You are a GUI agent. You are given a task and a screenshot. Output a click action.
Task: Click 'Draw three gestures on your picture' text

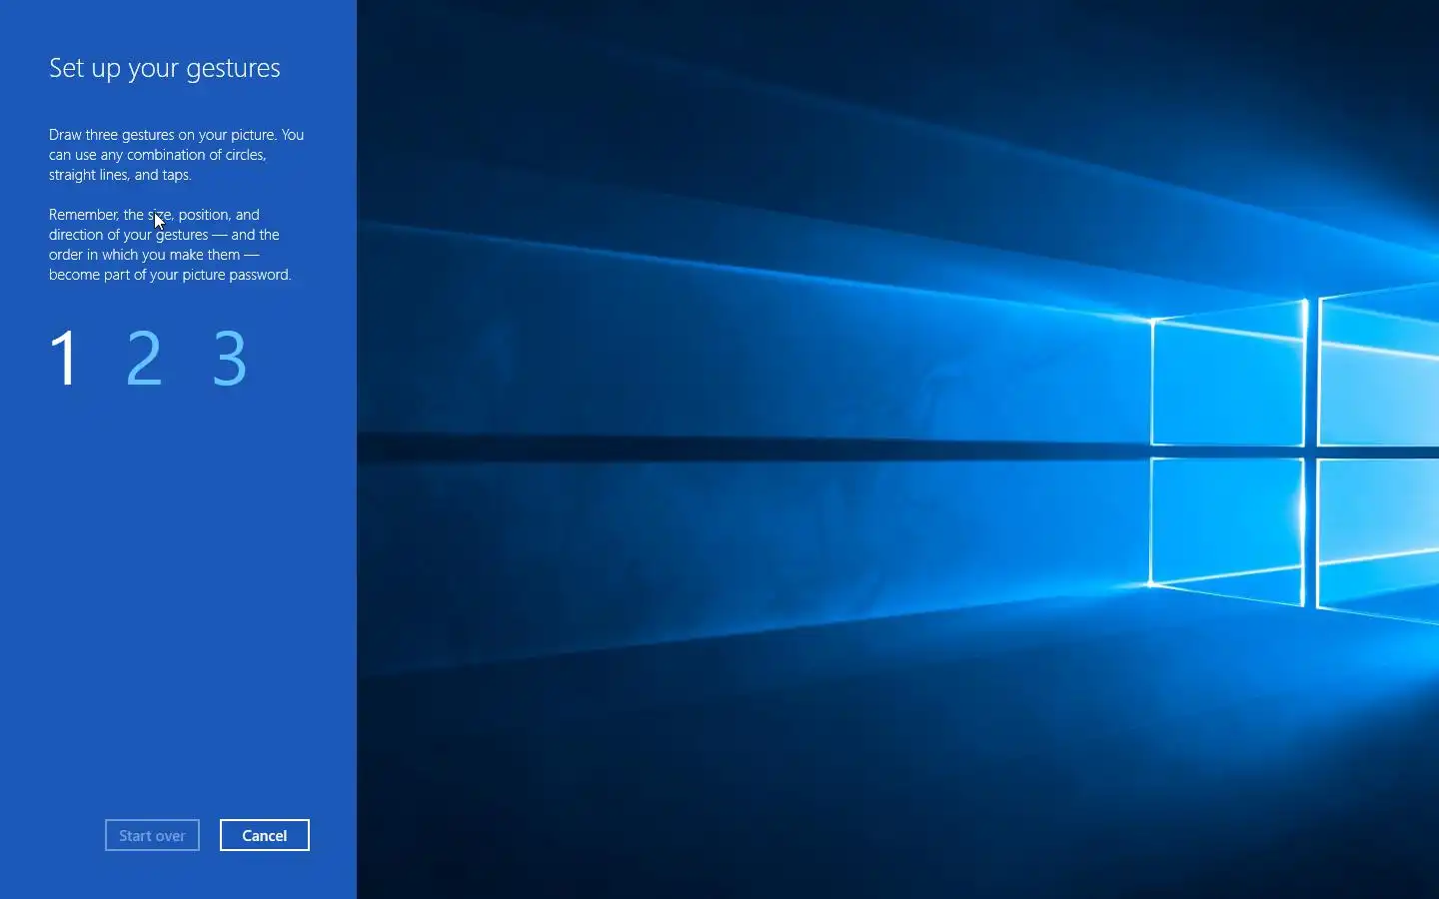[x=162, y=135]
